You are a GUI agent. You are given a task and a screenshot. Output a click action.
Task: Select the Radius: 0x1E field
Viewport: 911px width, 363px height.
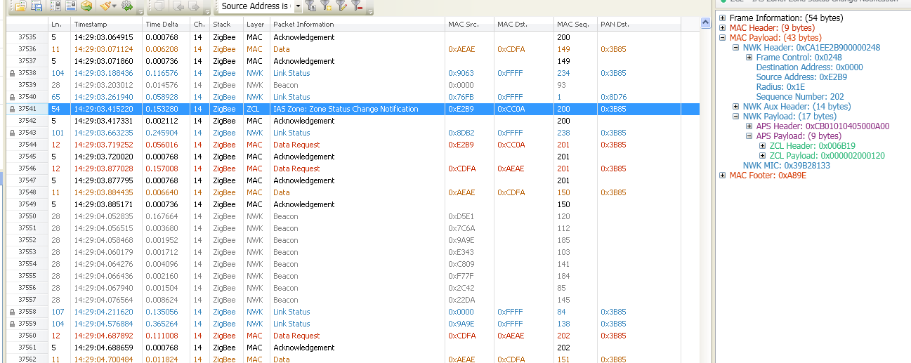click(780, 87)
